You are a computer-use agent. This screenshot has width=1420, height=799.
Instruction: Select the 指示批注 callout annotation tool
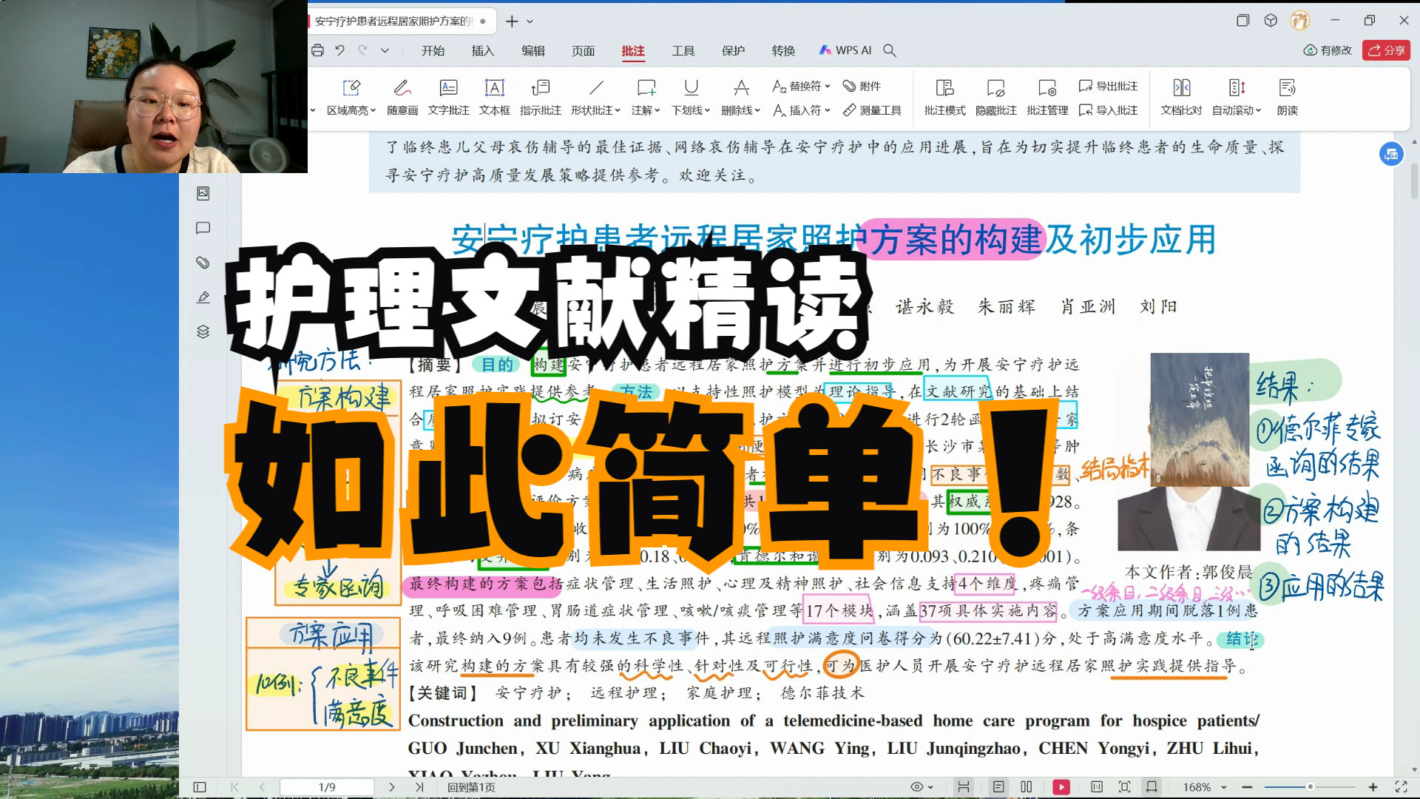pyautogui.click(x=540, y=98)
